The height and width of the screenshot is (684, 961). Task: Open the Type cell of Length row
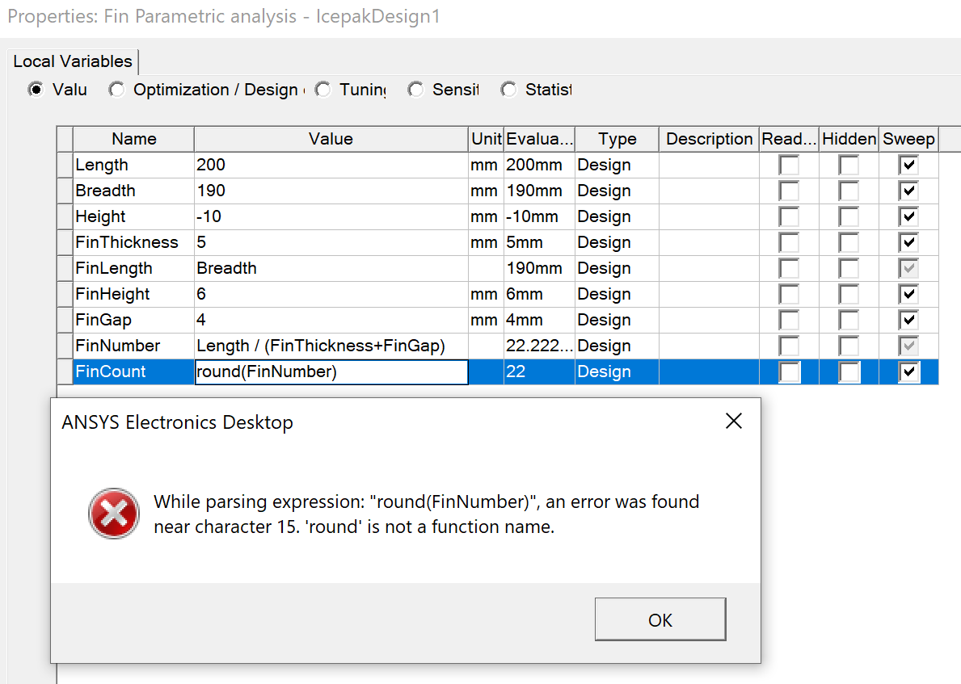tap(617, 166)
